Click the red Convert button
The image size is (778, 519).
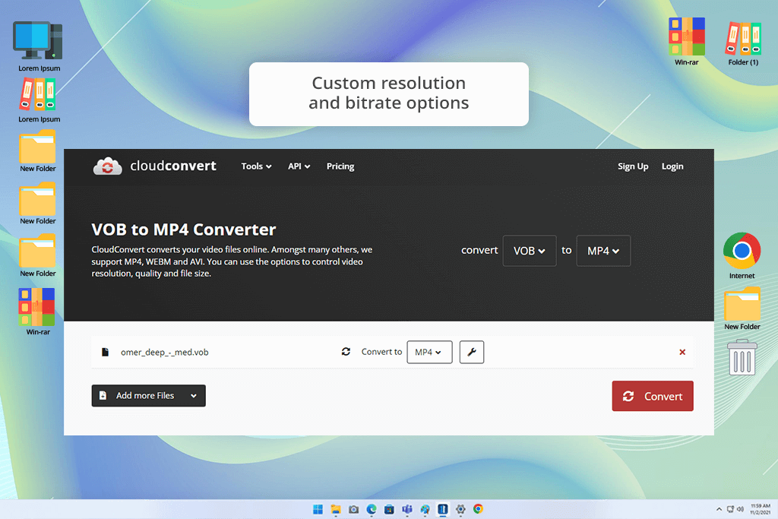[653, 396]
